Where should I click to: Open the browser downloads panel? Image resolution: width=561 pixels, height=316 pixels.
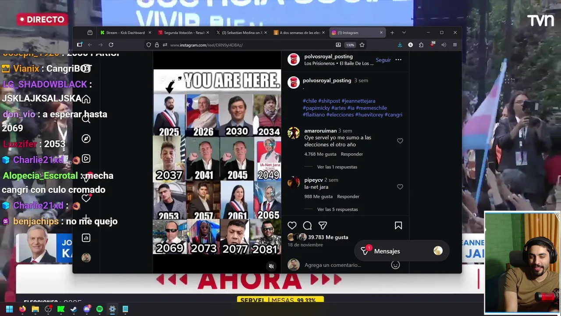(400, 45)
